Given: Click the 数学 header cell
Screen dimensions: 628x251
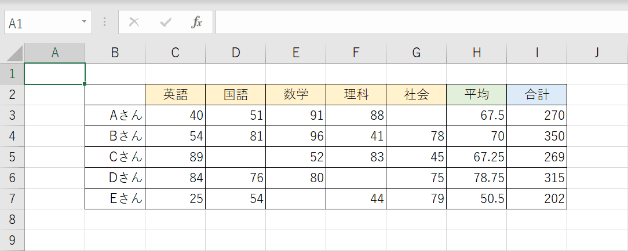Looking at the screenshot, I should coord(296,95).
